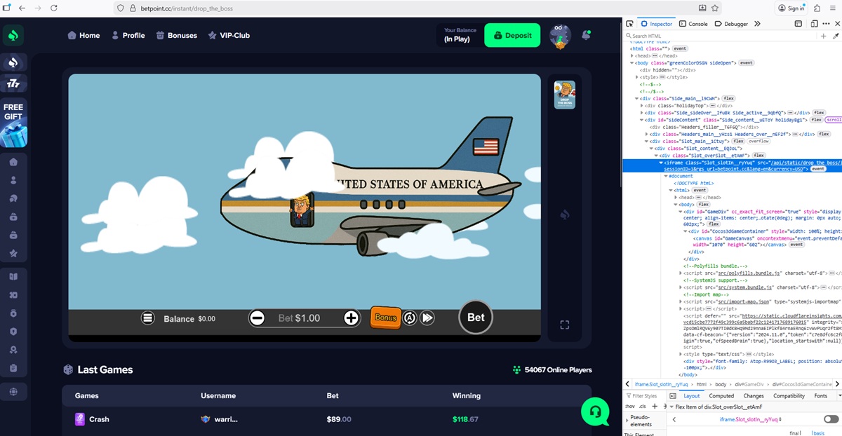The height and width of the screenshot is (436, 842).
Task: Collapse the body element node
Action: (x=674, y=204)
